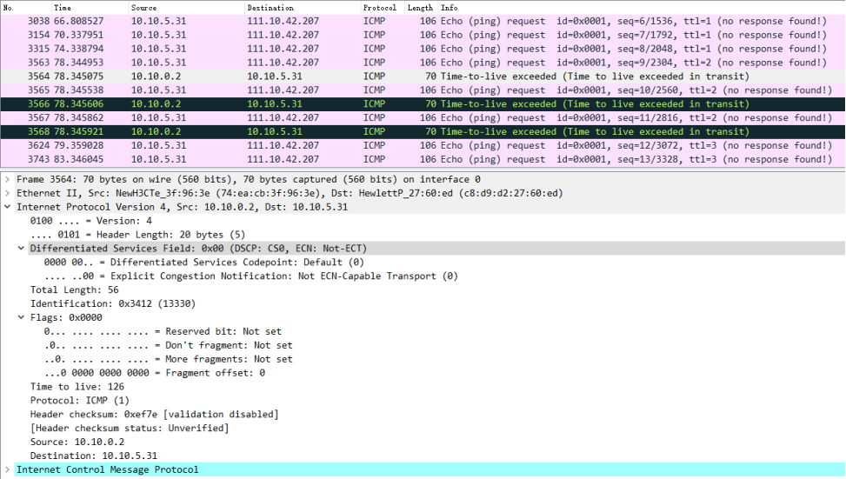846x479 pixels.
Task: Sort by the Source column header
Action: (x=186, y=8)
